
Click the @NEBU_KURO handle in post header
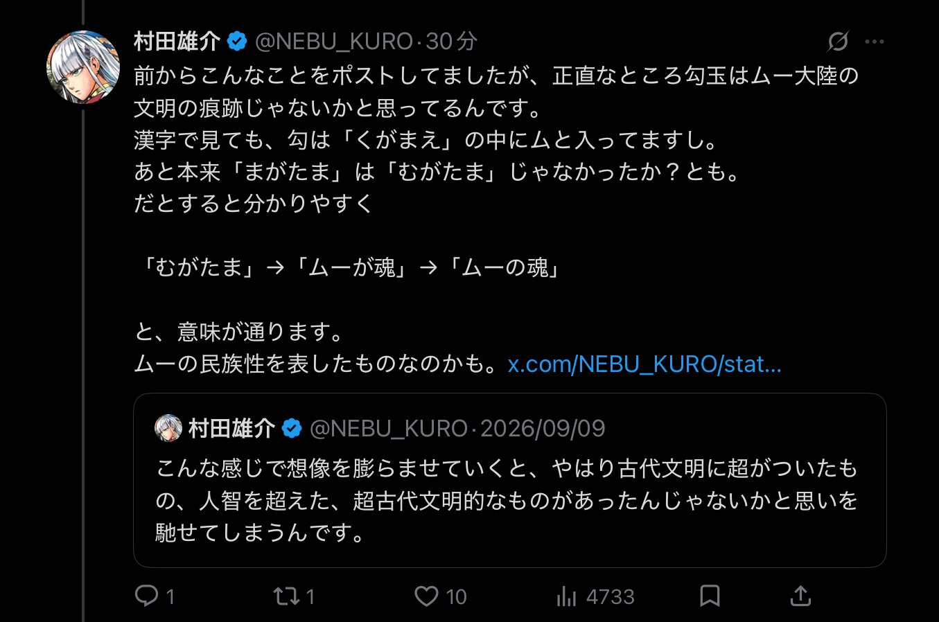pyautogui.click(x=334, y=42)
